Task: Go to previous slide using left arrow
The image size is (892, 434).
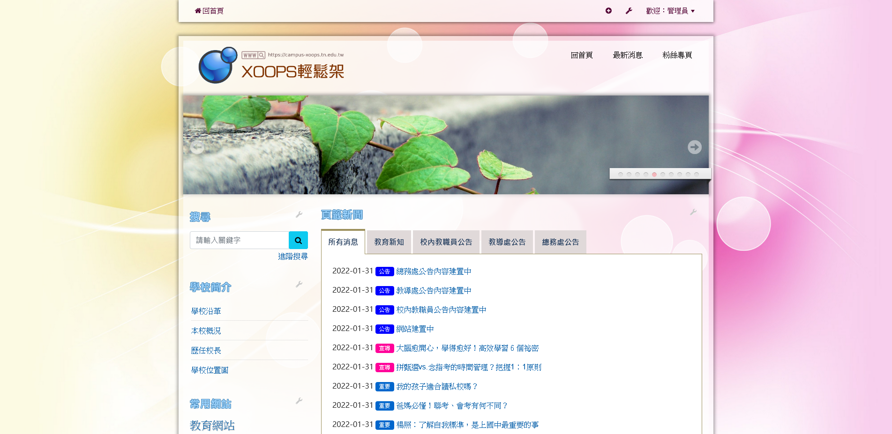Action: 197,147
